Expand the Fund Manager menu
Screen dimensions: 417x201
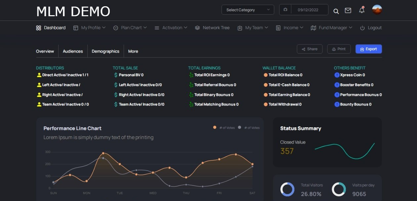click(x=332, y=28)
